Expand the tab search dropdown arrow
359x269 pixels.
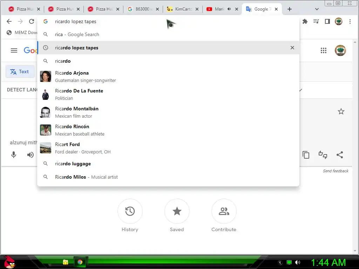(317, 9)
